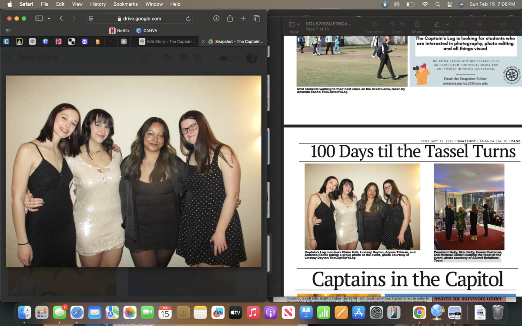Open Finder from the Dock
This screenshot has width=522, height=326.
[x=24, y=312]
